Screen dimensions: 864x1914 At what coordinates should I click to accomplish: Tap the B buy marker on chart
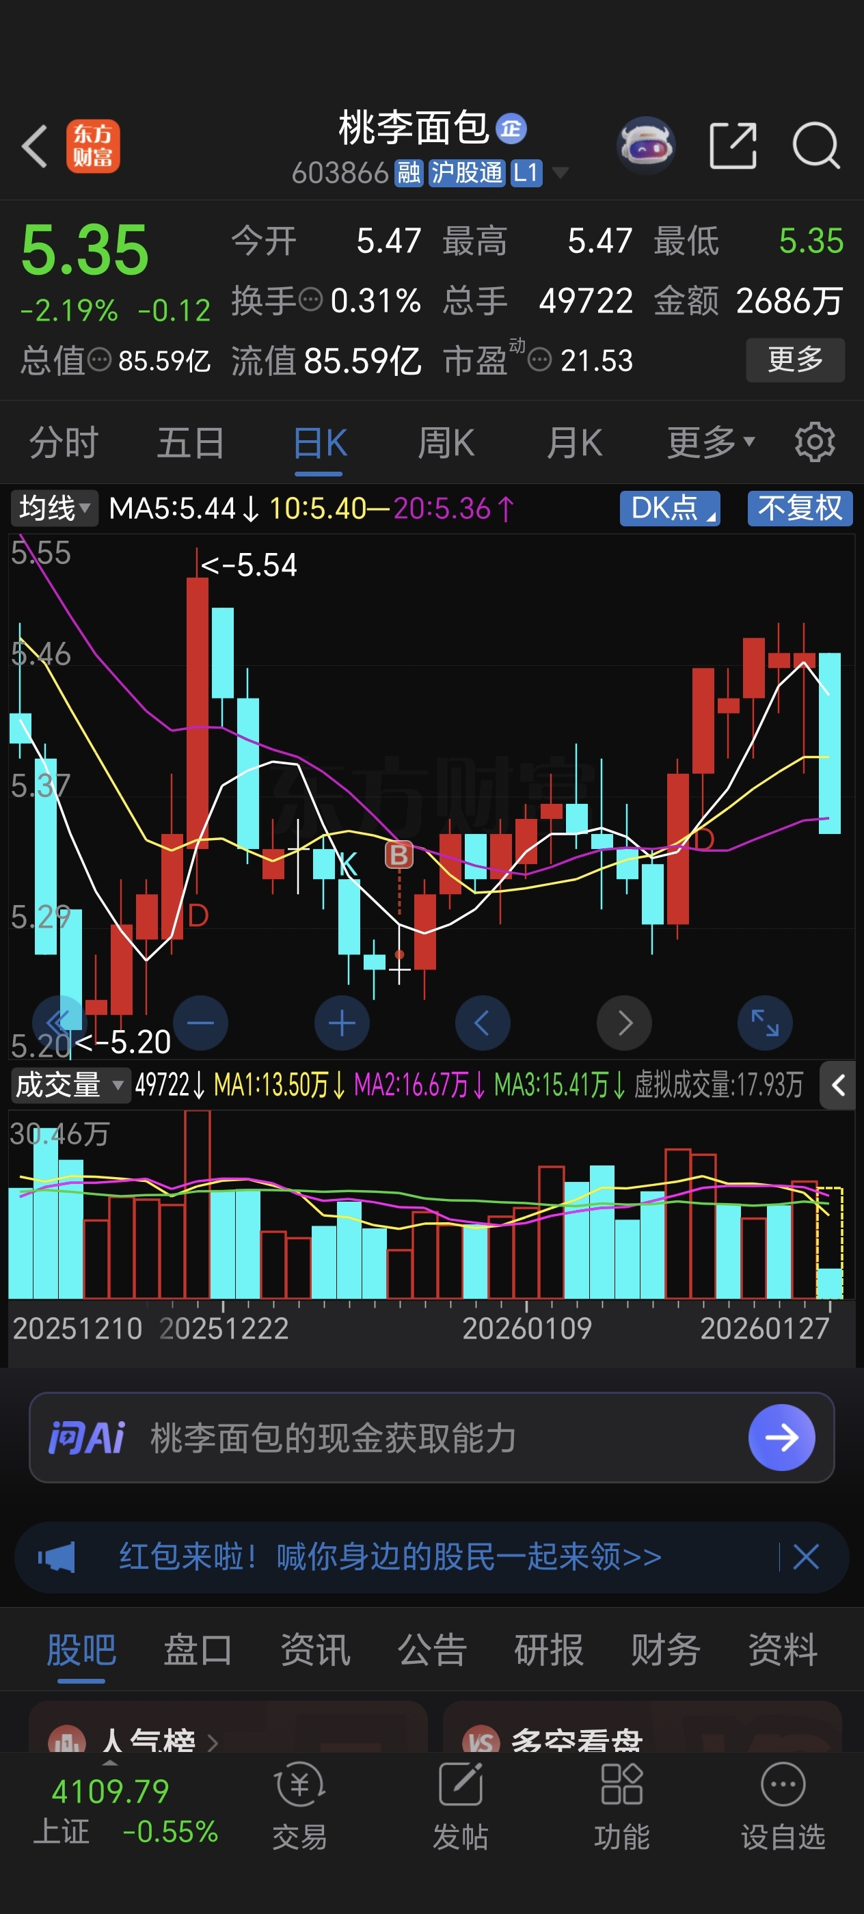pyautogui.click(x=399, y=854)
